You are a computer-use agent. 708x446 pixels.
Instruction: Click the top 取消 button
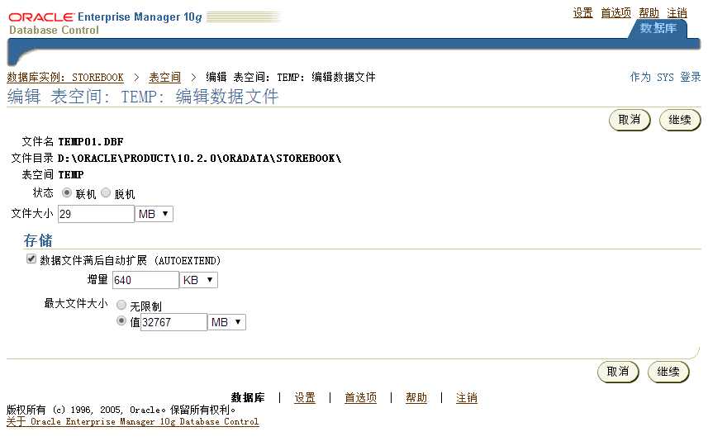(x=630, y=120)
